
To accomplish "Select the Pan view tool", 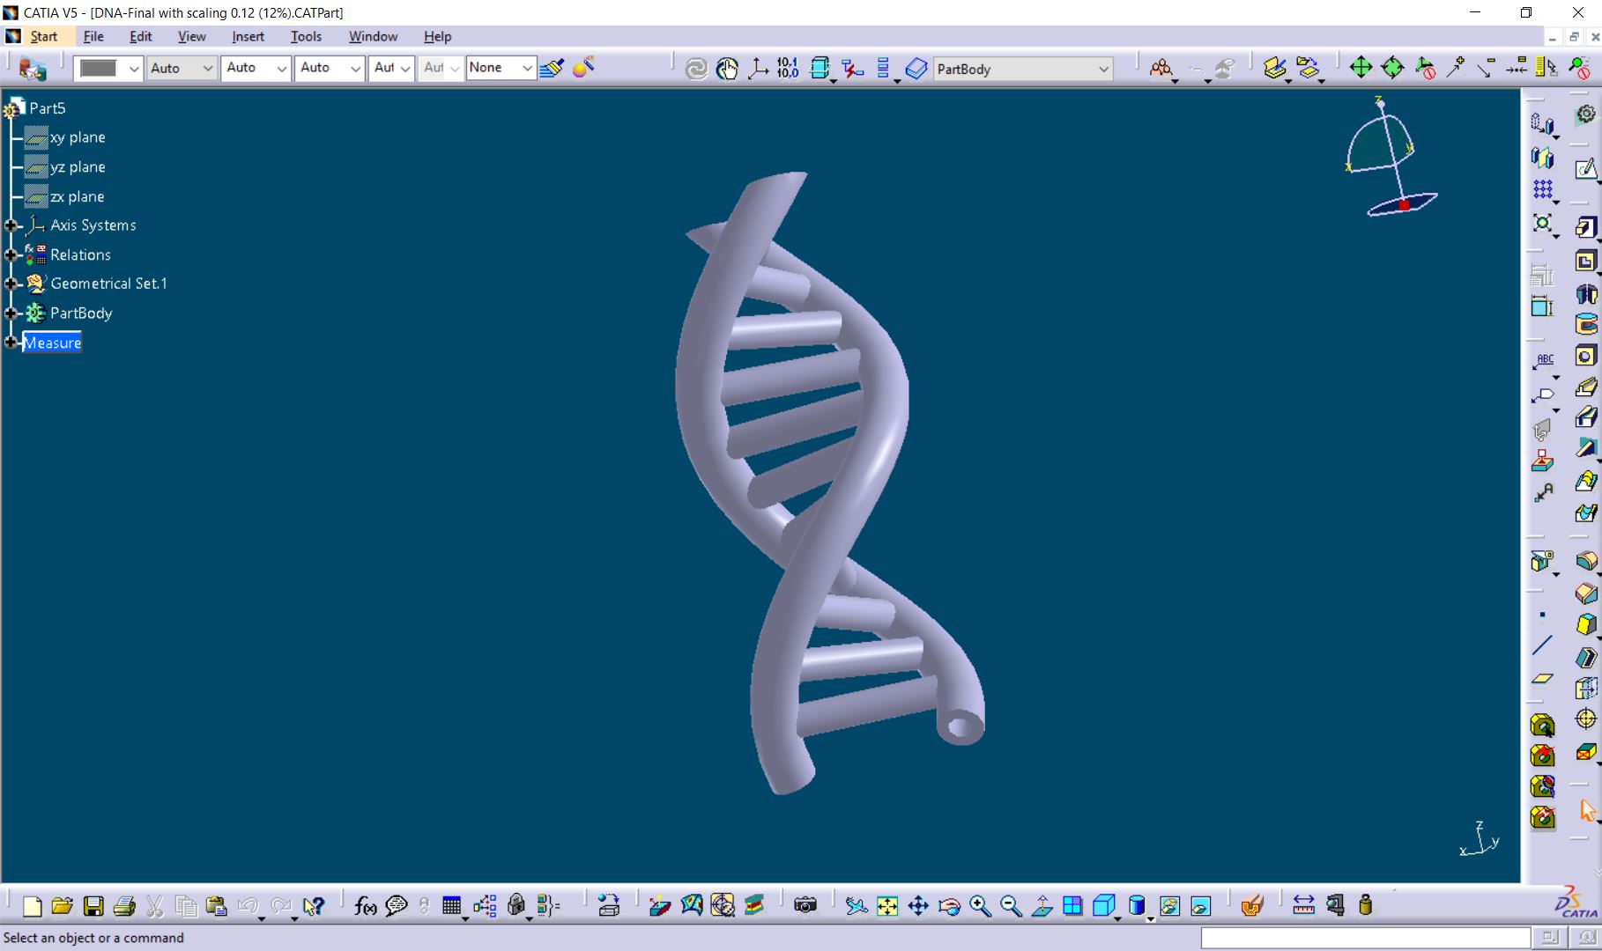I will [x=918, y=906].
